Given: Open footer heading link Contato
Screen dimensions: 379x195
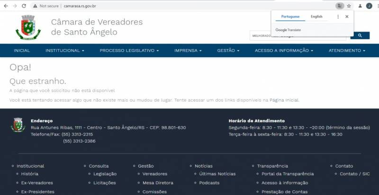Looking at the screenshot, I should click(344, 166).
